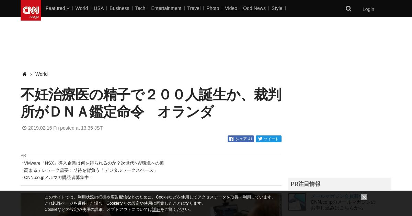Open the テレワーク需要 PR link
412x216 pixels.
[x=91, y=170]
